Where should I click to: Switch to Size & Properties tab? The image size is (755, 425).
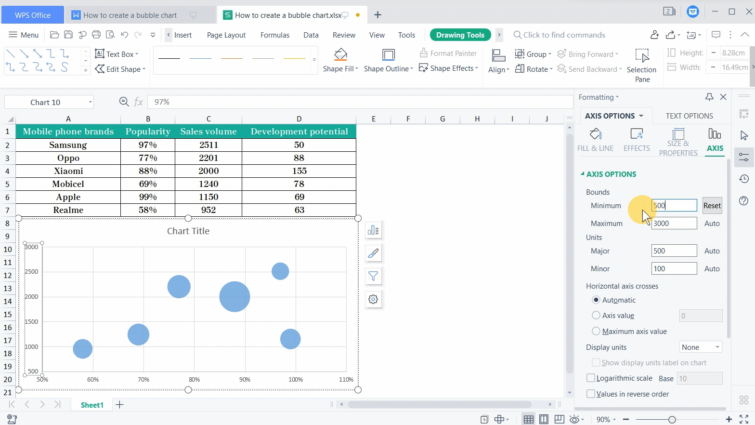coord(678,142)
